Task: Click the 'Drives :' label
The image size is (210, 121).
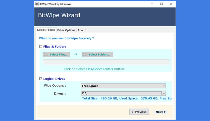Action: point(60,93)
